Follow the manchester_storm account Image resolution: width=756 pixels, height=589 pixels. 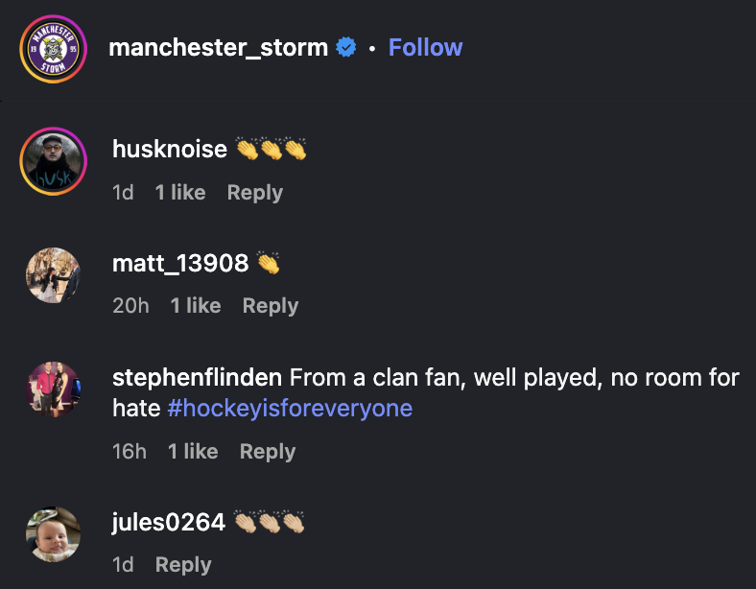425,48
